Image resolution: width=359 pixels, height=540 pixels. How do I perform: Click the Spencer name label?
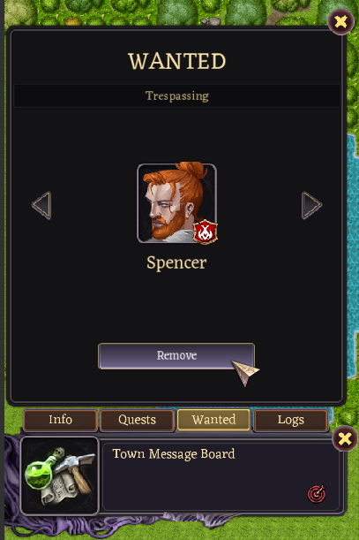tap(176, 263)
